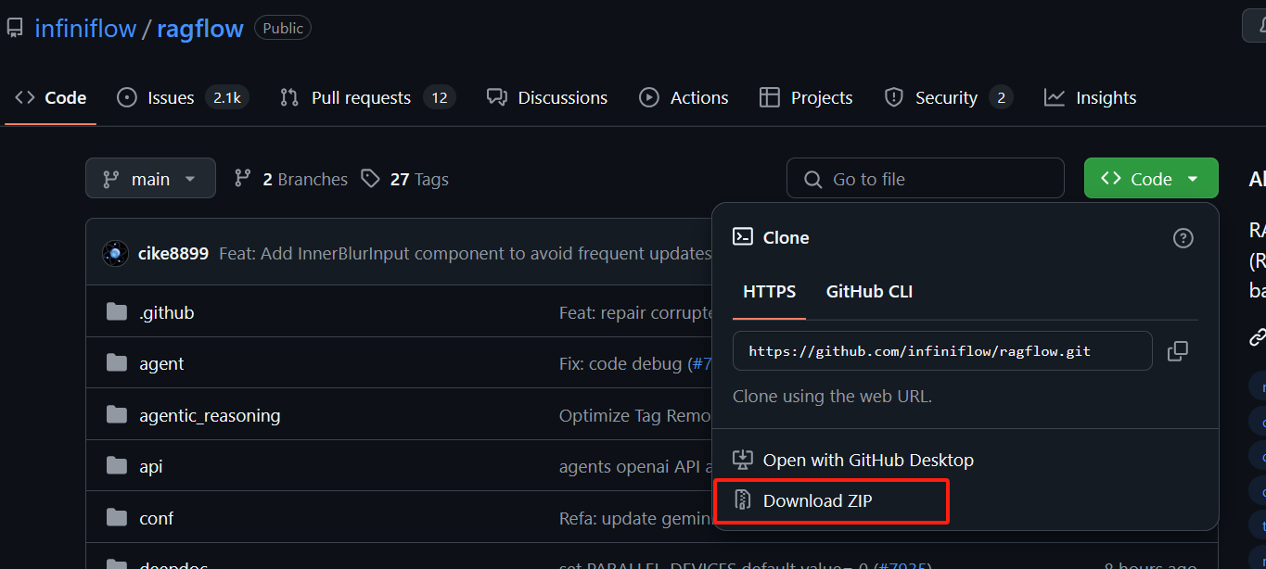The image size is (1266, 569).
Task: Copy the clone URL to clipboard
Action: coord(1178,351)
